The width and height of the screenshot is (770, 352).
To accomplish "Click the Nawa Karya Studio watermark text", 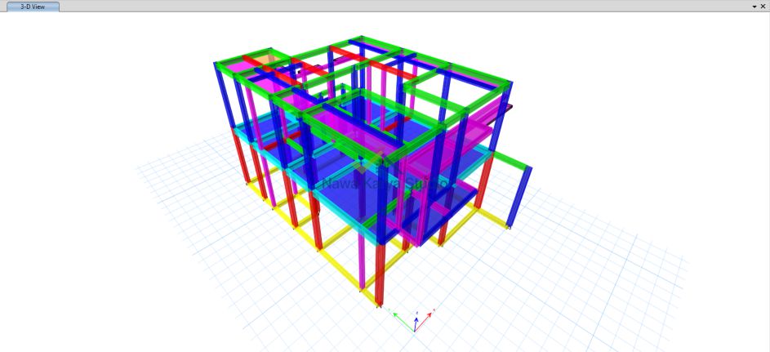I will tap(384, 184).
